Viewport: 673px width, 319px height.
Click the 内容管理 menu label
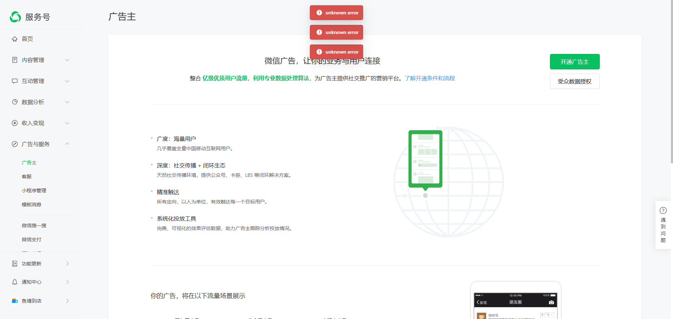pos(33,60)
